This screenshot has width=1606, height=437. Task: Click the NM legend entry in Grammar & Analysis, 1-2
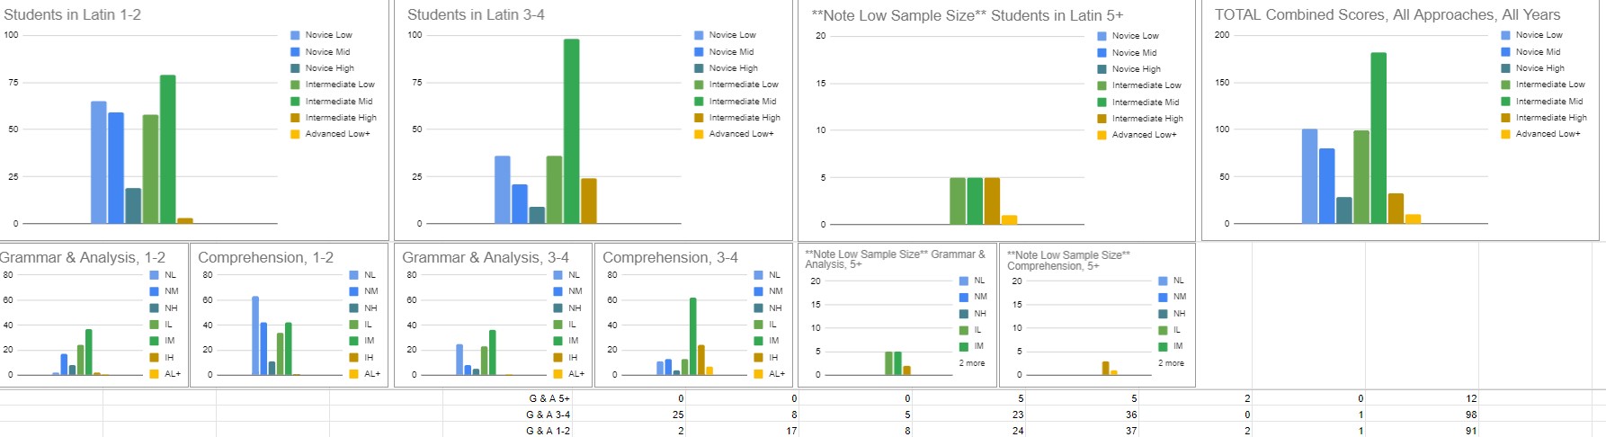point(171,291)
